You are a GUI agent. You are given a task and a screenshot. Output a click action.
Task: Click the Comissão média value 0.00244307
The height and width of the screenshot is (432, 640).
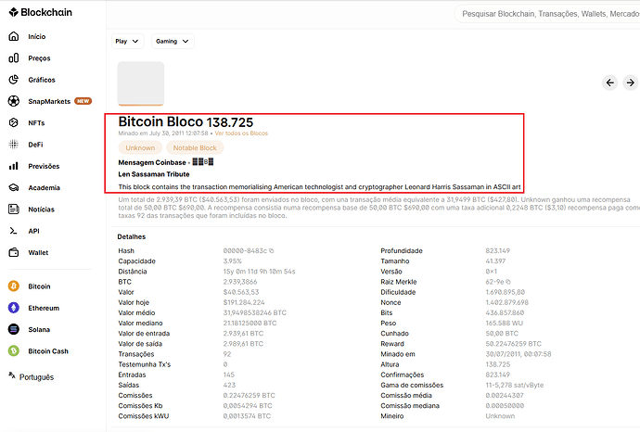point(505,395)
